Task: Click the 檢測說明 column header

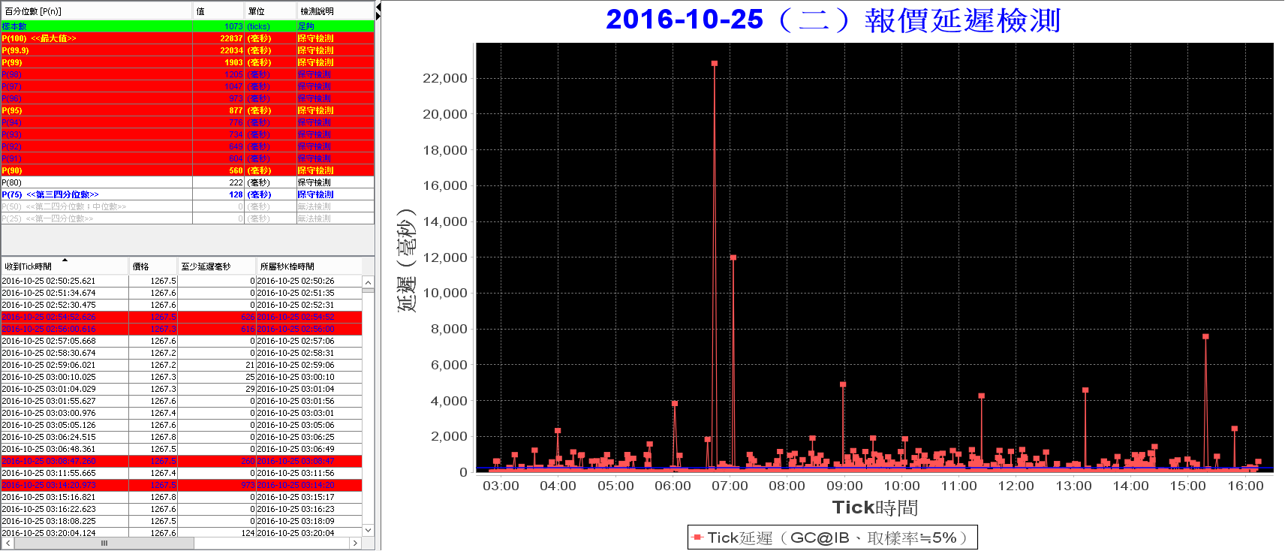Action: 335,11
